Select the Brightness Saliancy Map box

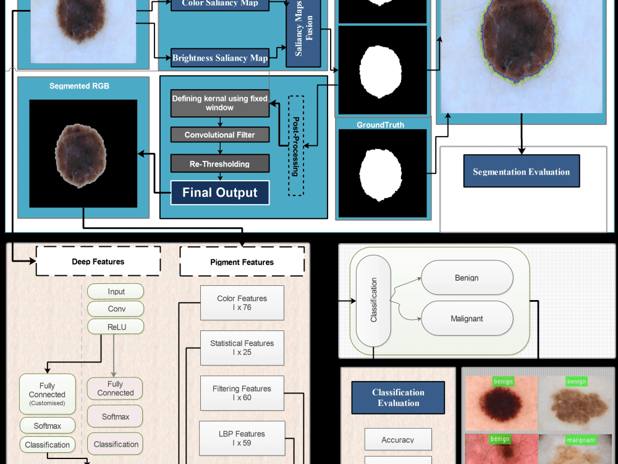(220, 58)
